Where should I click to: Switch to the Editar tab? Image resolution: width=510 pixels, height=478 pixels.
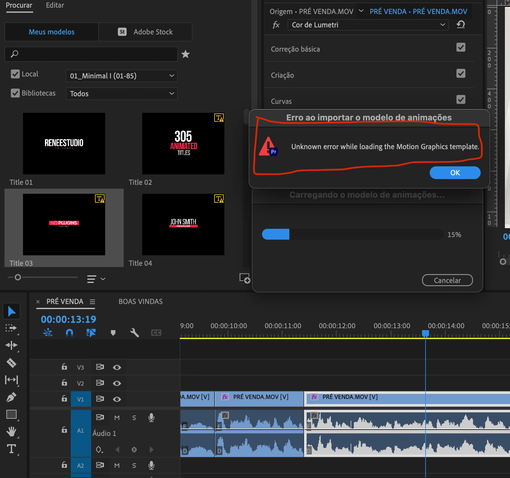55,5
